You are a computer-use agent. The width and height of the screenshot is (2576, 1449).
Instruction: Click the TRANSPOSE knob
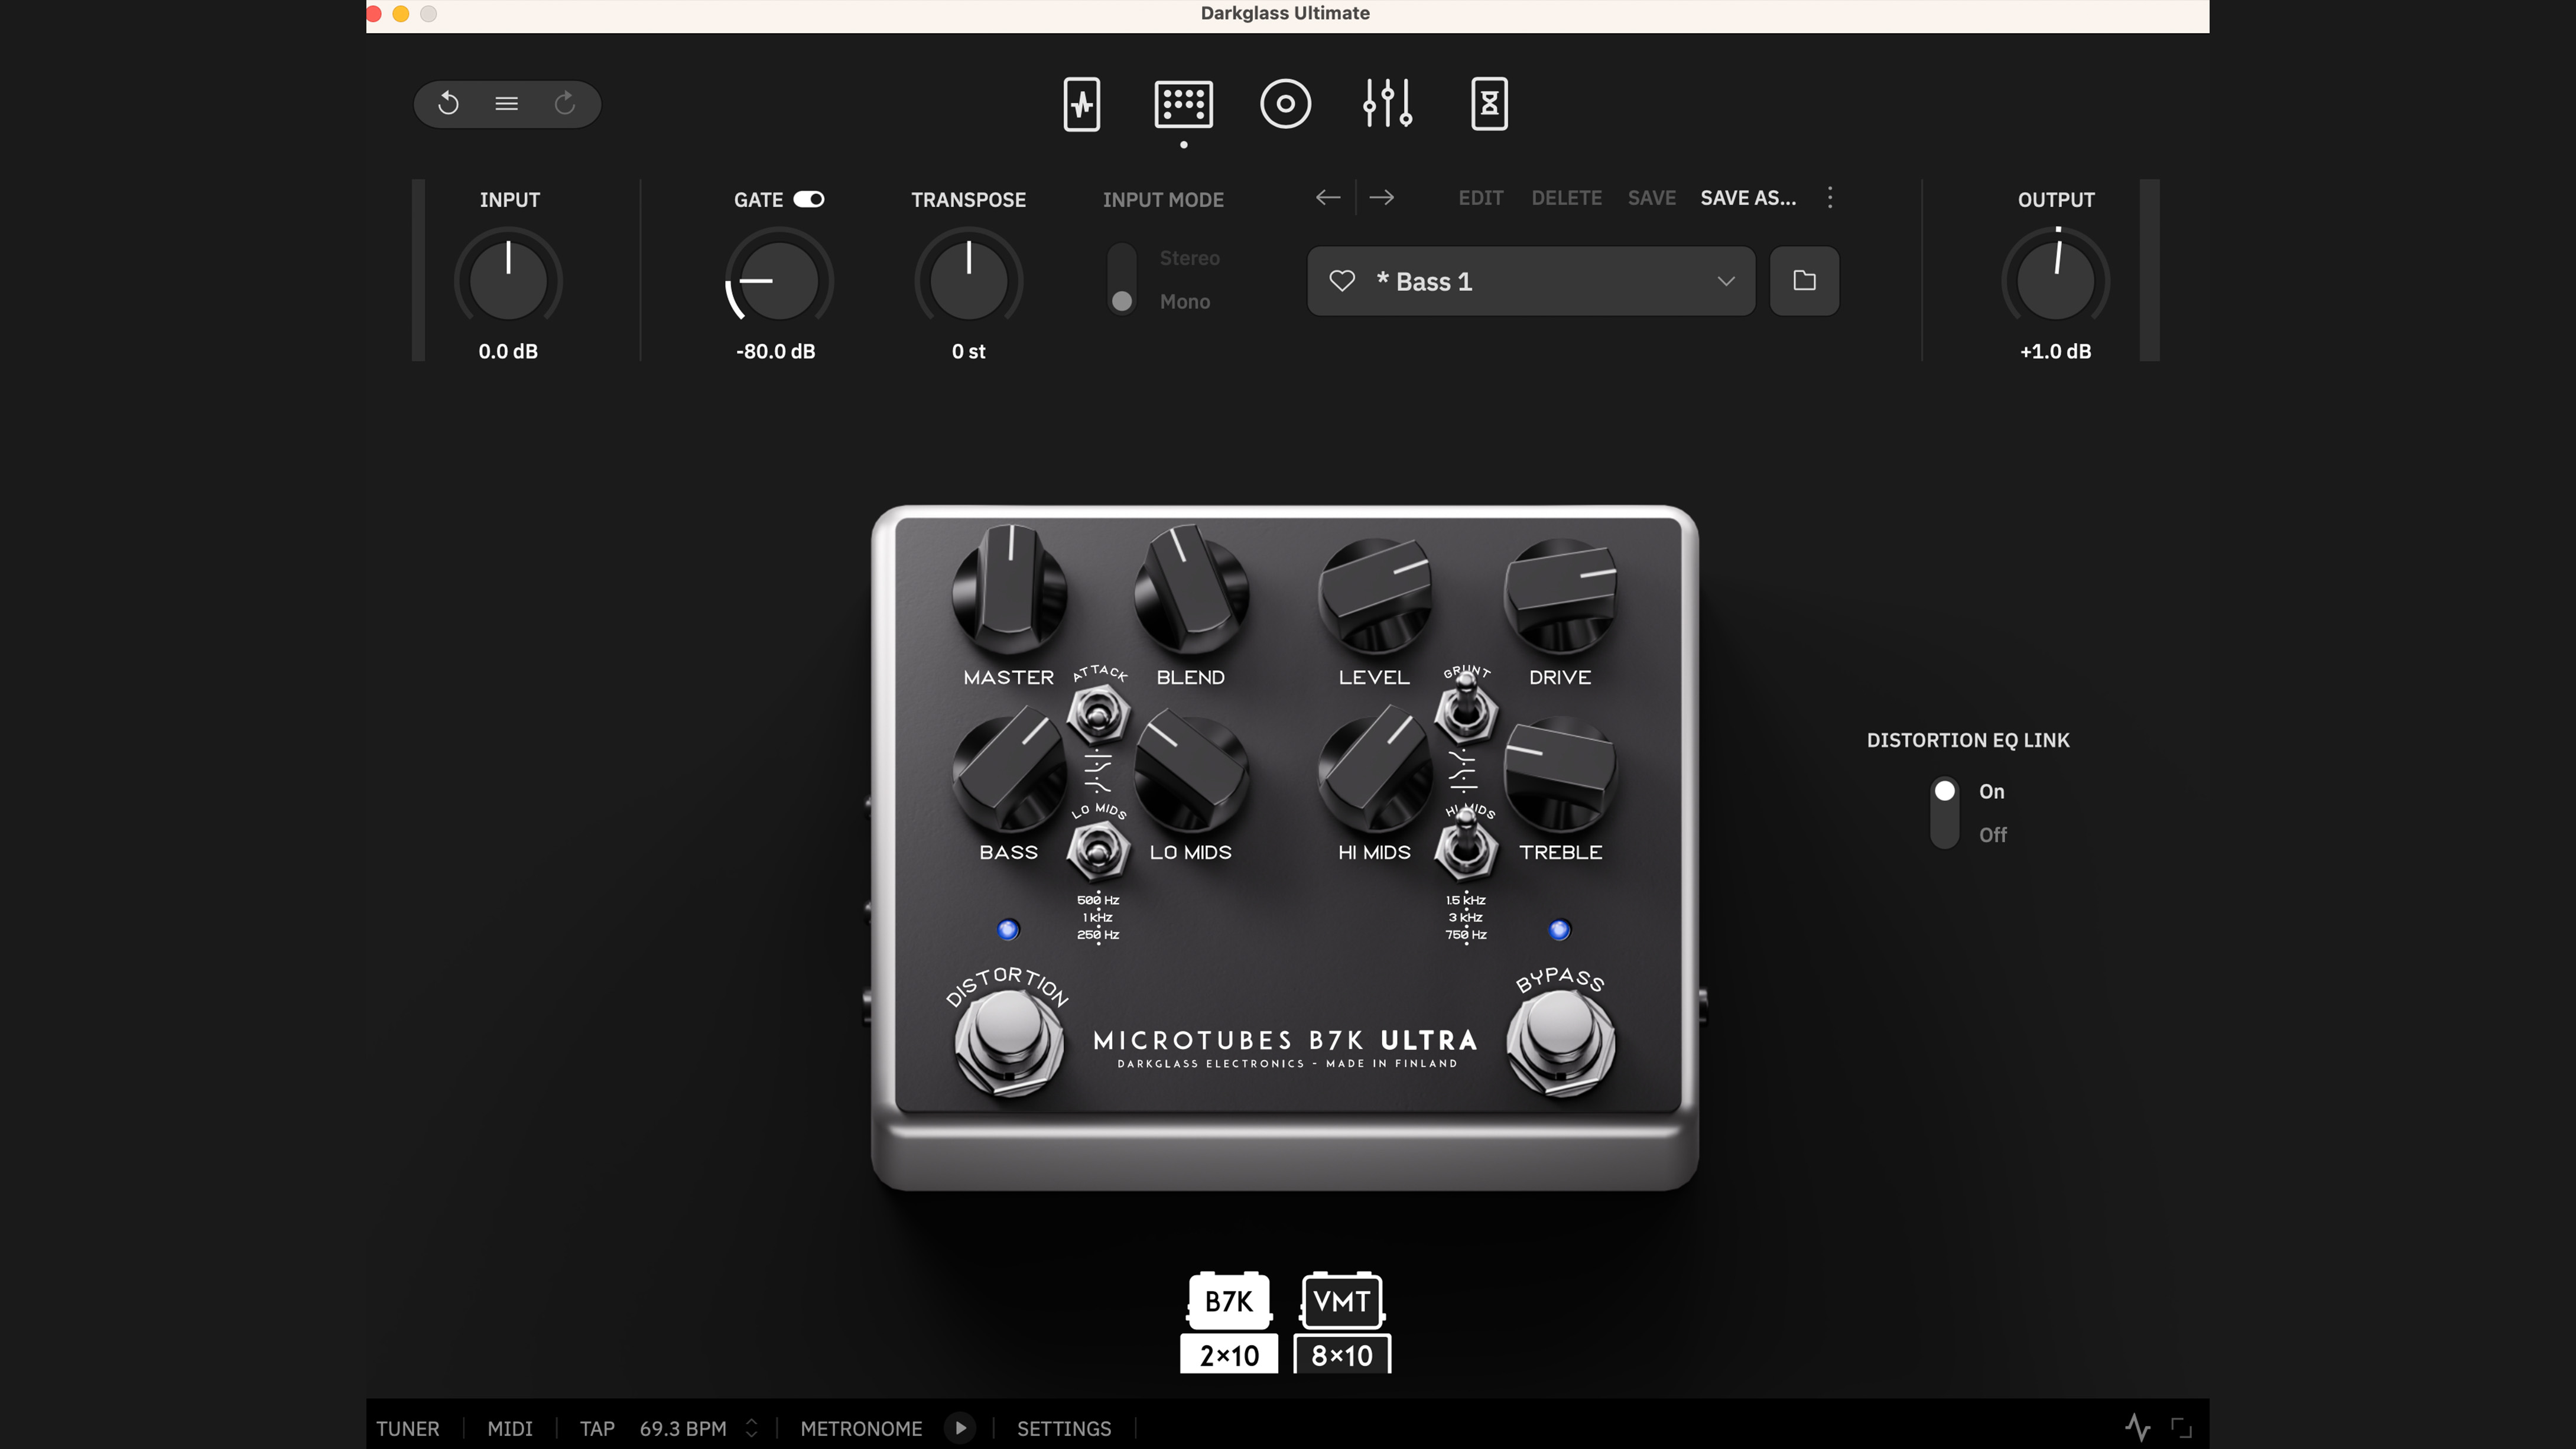coord(968,280)
